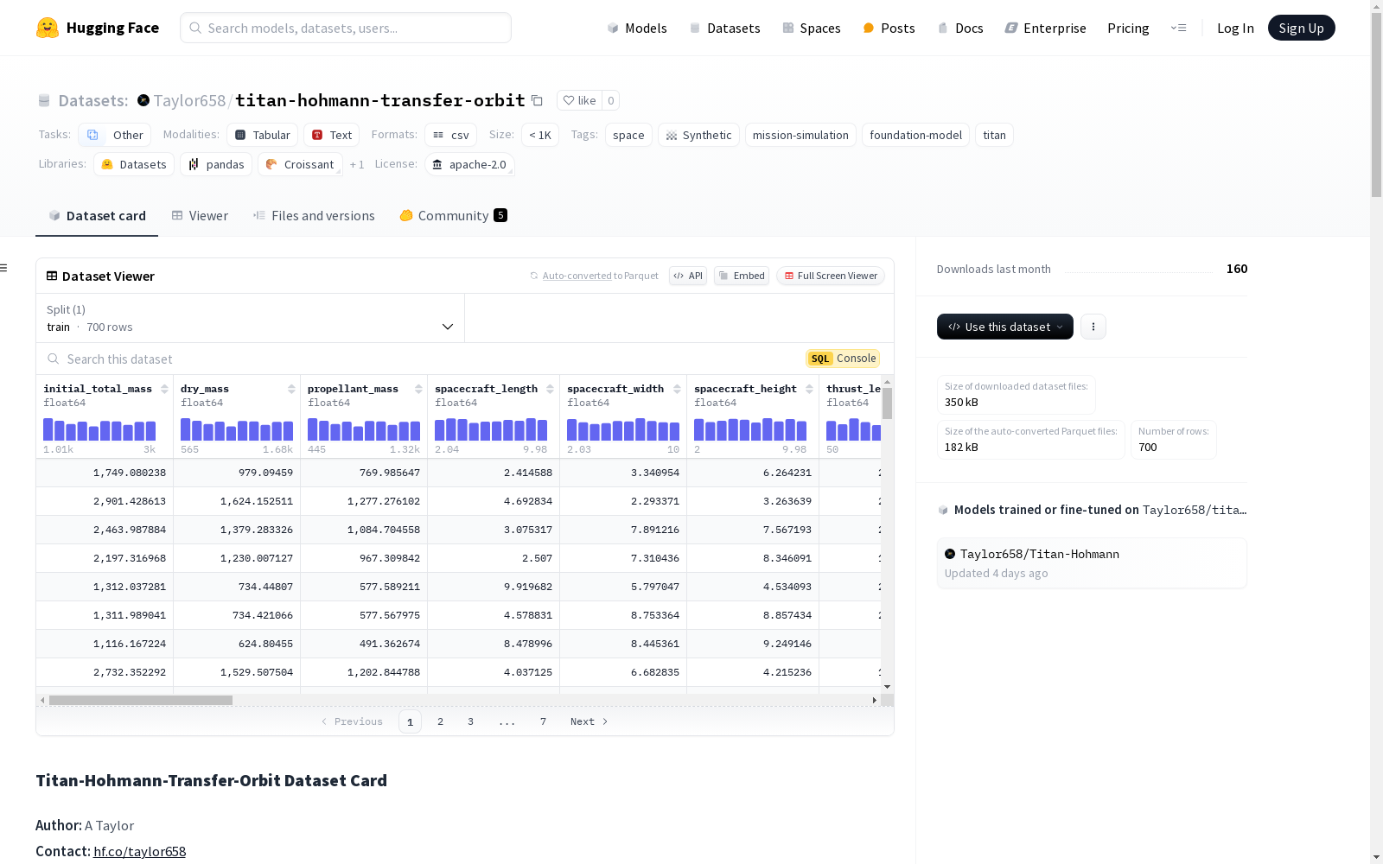1383x864 pixels.
Task: Switch to the Files and versions tab
Action: click(x=314, y=216)
